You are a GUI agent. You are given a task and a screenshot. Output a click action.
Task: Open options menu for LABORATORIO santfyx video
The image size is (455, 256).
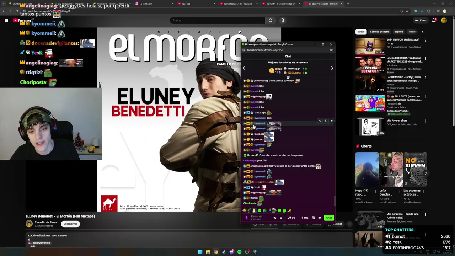coord(425,78)
